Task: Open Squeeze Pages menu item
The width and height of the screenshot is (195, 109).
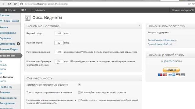Action: pyautogui.click(x=9, y=49)
